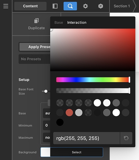139x160 pixels.
Task: Click the blue search magnifier icon
Action: pos(70,6)
